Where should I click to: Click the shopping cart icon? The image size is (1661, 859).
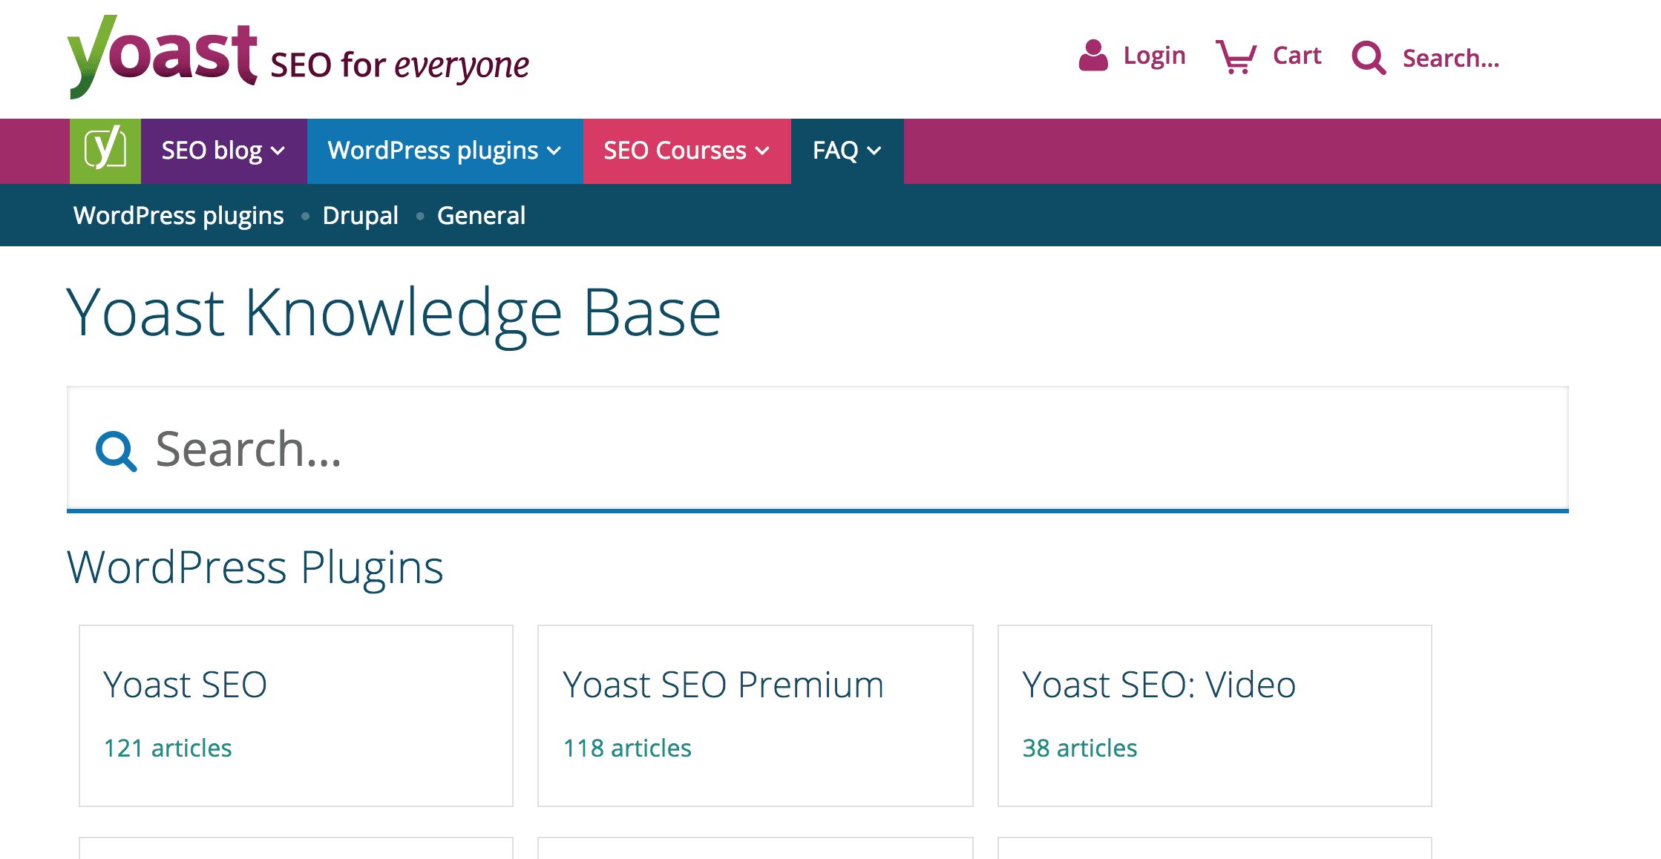1236,56
